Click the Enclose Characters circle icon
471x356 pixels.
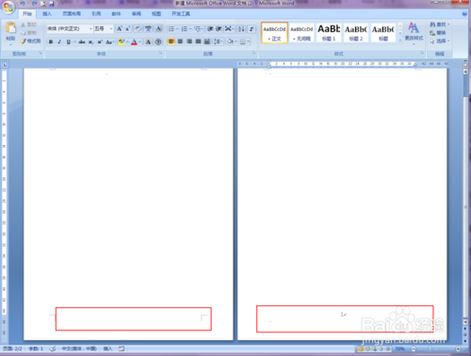(x=158, y=41)
